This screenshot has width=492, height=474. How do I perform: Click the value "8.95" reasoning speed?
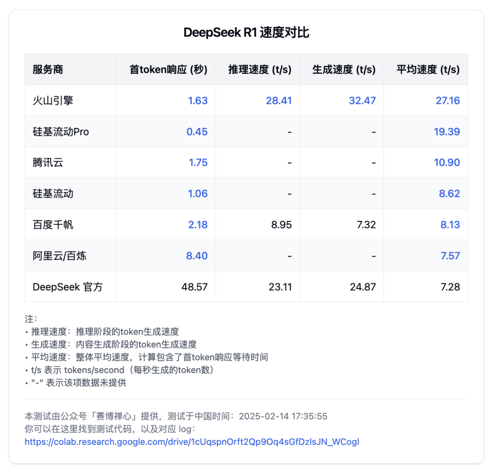pyautogui.click(x=282, y=224)
